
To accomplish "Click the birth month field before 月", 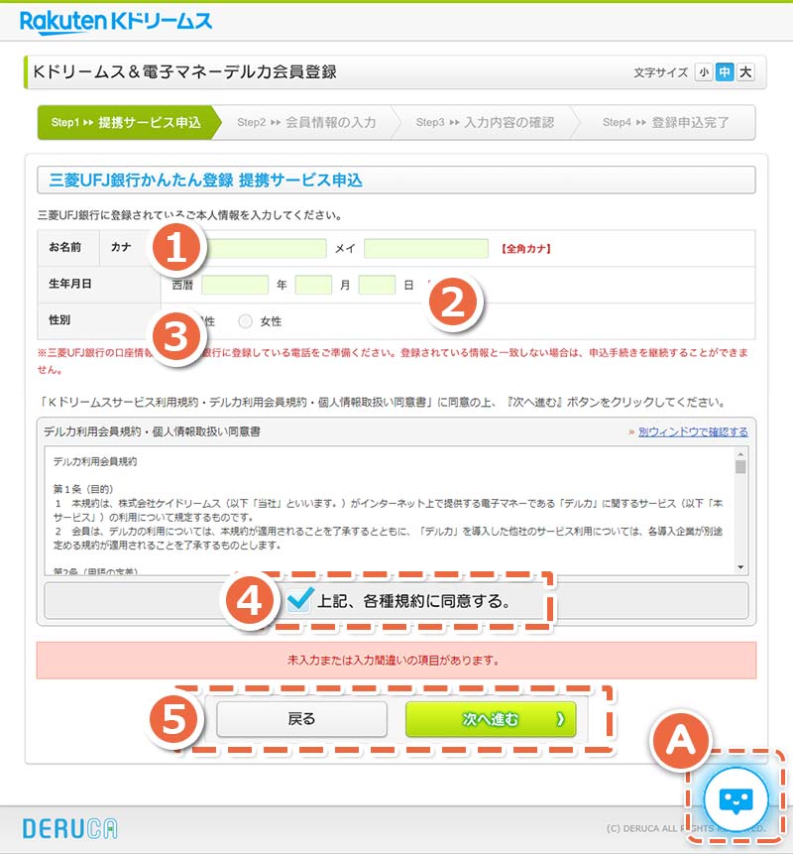I will [313, 285].
